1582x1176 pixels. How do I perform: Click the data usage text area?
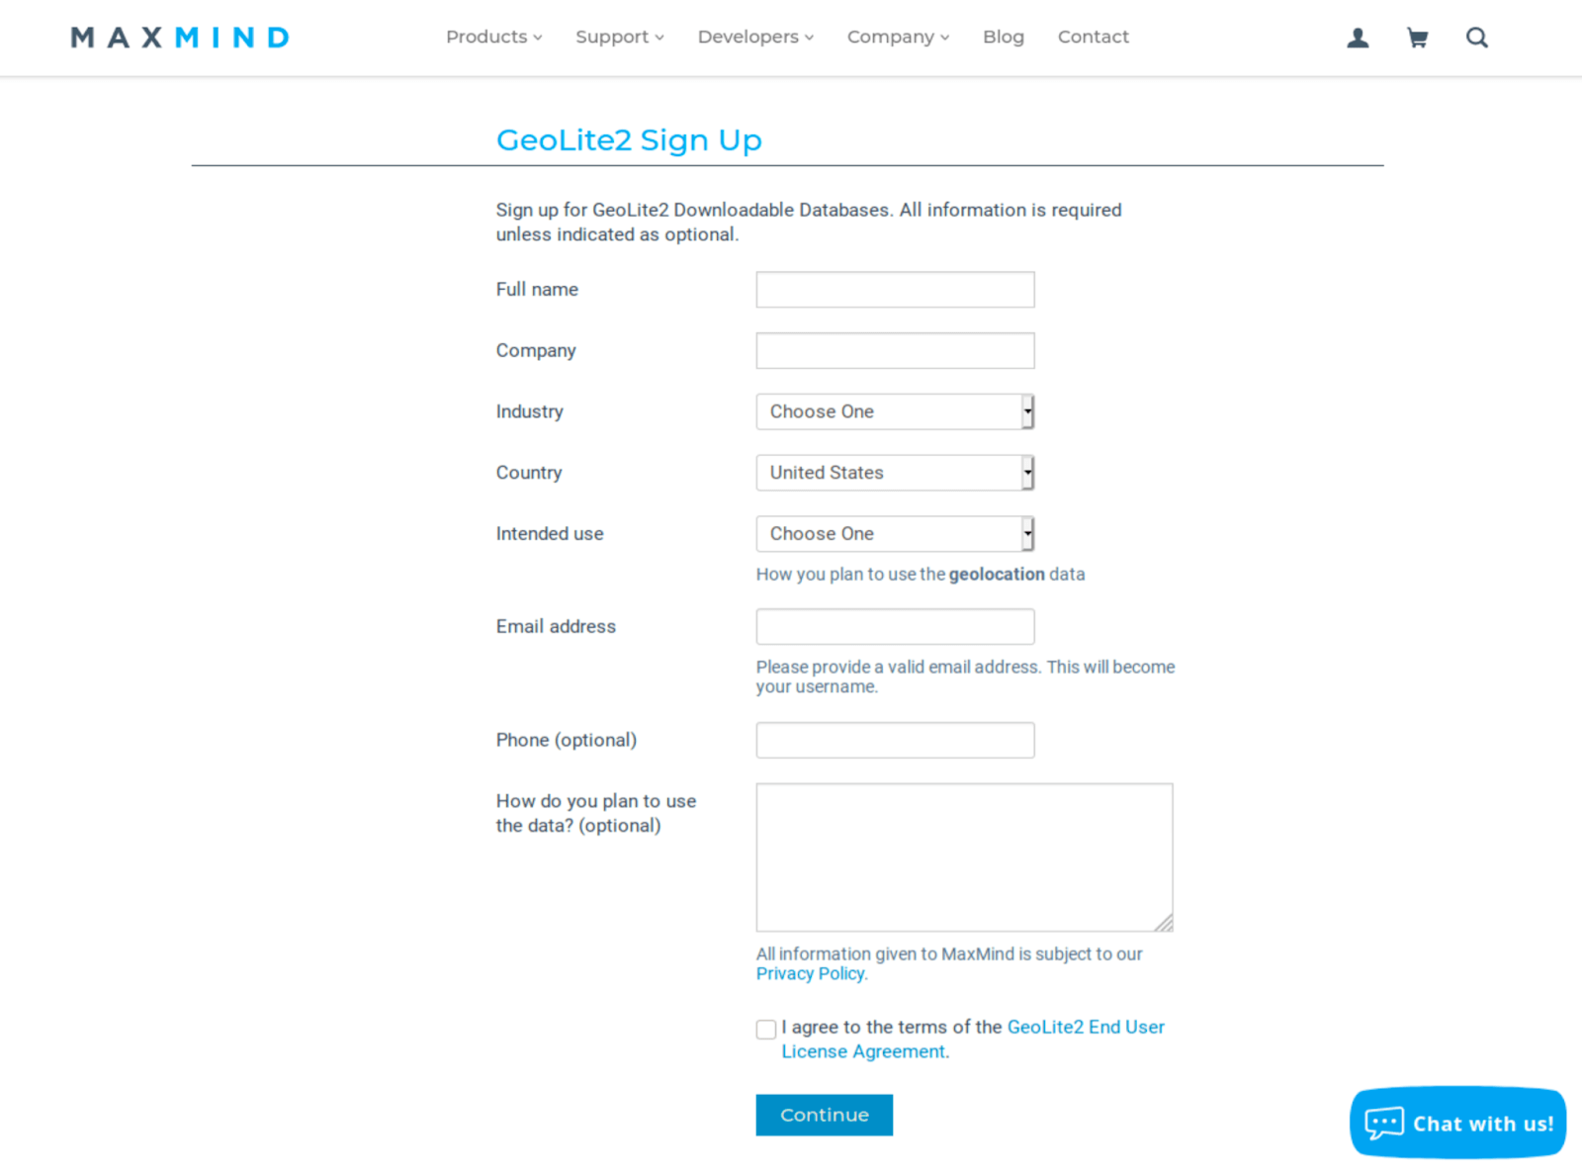pos(964,858)
